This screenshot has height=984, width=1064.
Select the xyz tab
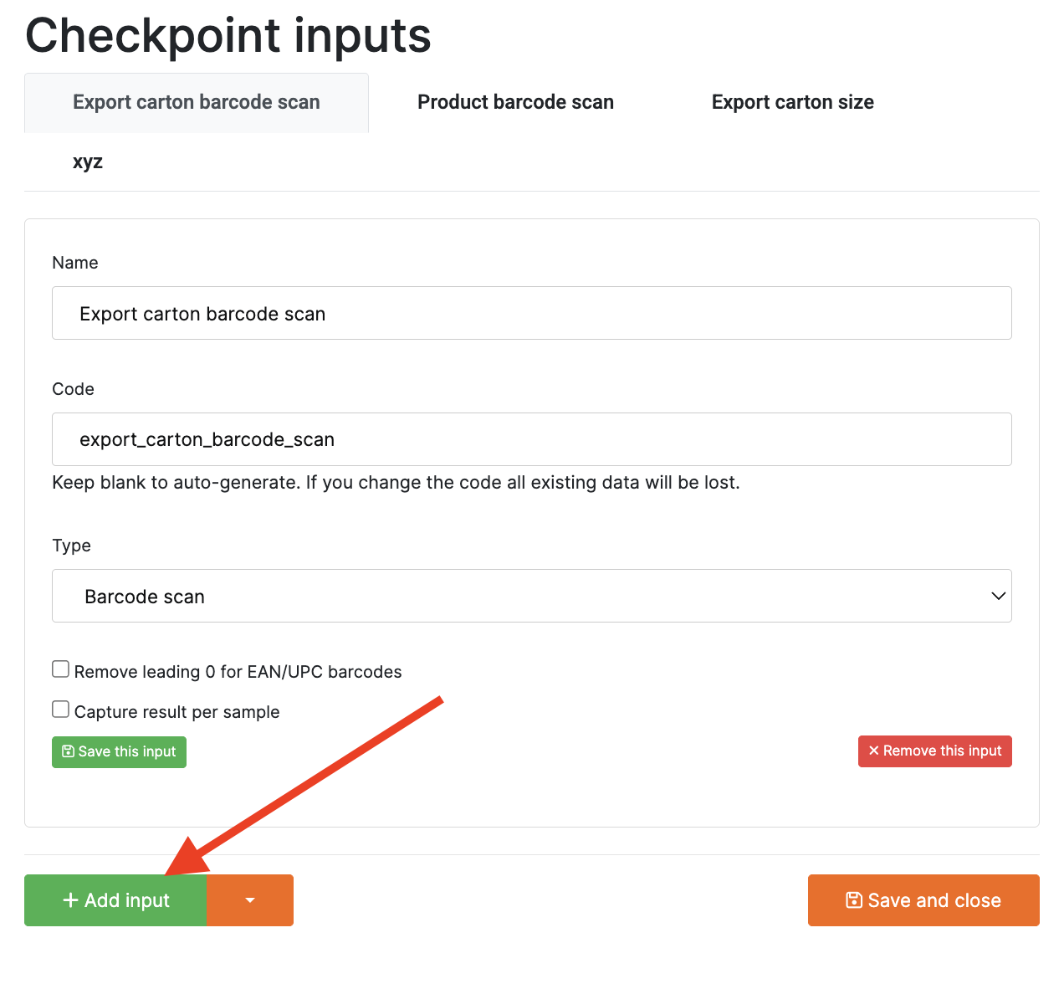click(88, 161)
